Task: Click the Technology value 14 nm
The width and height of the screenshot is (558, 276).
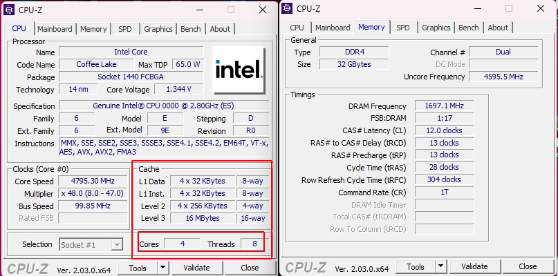Action: 78,89
